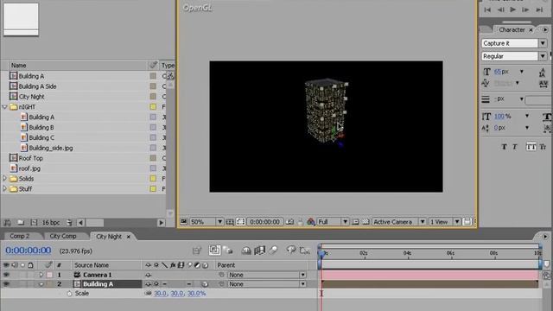
Task: Toggle the All Caps button
Action: (x=531, y=147)
